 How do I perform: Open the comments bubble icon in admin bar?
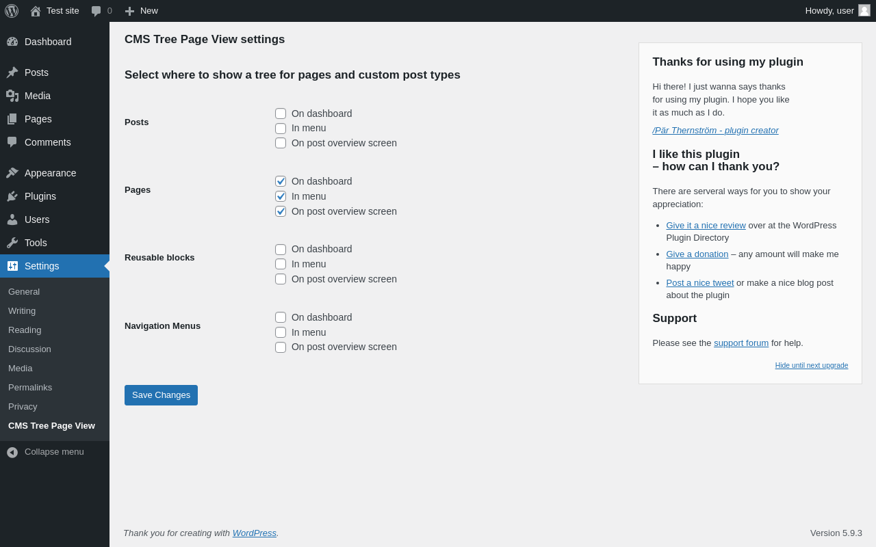[x=96, y=11]
